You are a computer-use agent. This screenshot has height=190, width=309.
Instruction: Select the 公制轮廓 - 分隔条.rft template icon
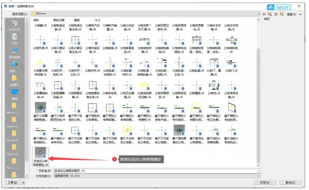click(110, 63)
